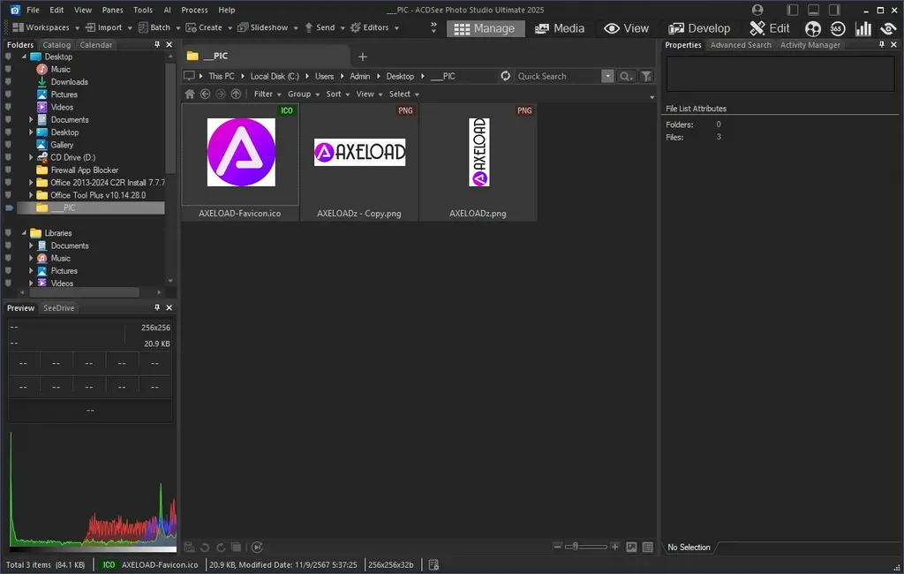Toggle the bottom pane layout button
The image size is (904, 574).
(x=813, y=10)
